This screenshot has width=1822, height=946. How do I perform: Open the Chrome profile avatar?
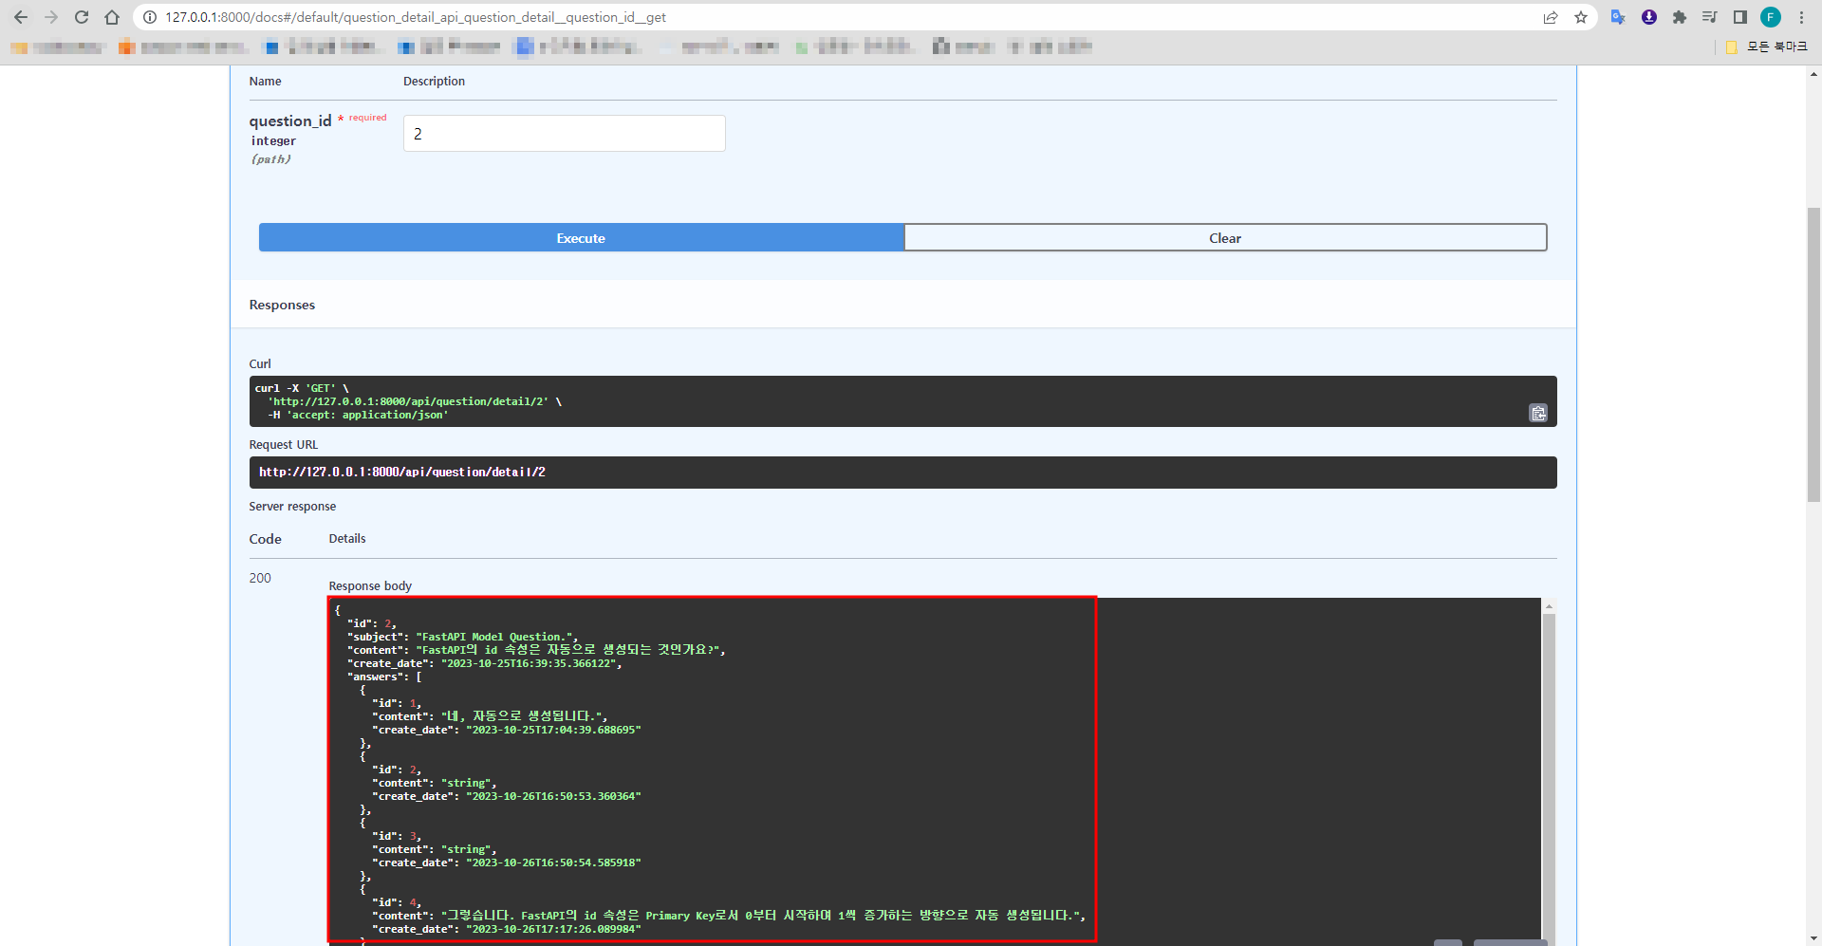(x=1771, y=17)
